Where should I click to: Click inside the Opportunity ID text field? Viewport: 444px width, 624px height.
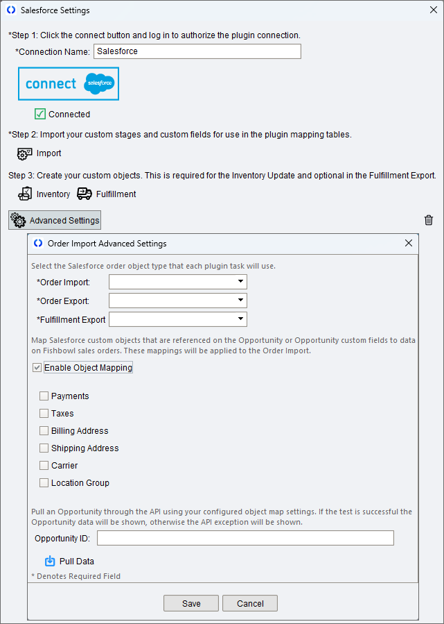point(245,537)
